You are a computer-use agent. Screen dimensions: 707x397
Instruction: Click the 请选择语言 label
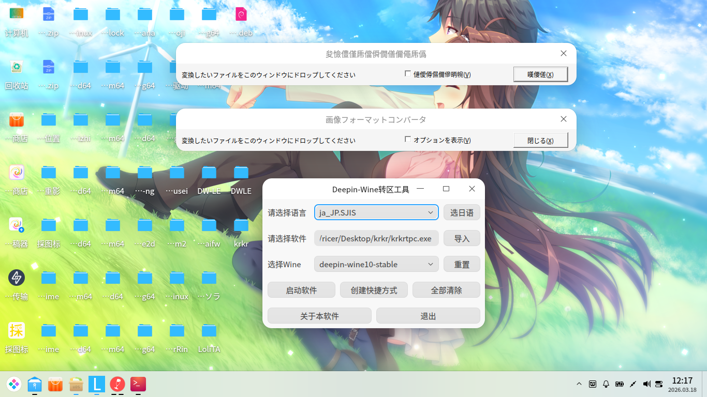(x=287, y=212)
